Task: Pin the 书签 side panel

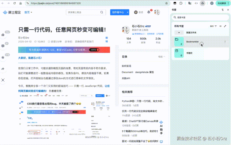Action: 223,10
